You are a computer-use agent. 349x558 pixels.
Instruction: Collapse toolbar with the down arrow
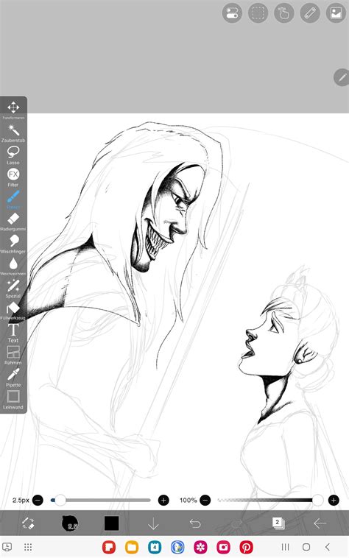point(153,523)
